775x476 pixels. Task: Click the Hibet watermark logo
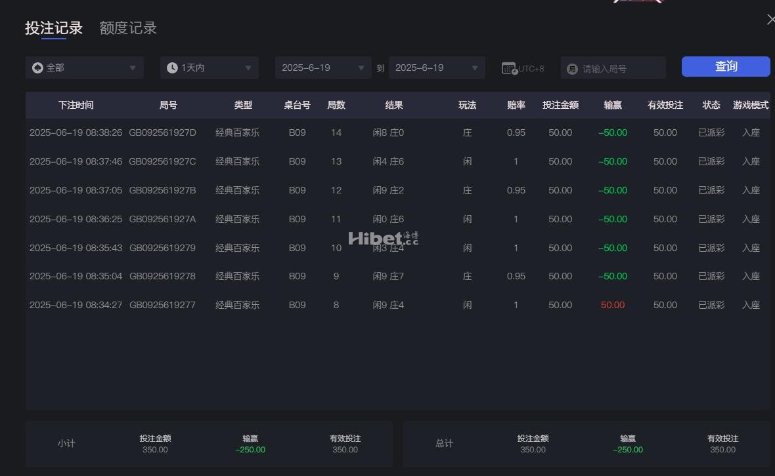383,239
